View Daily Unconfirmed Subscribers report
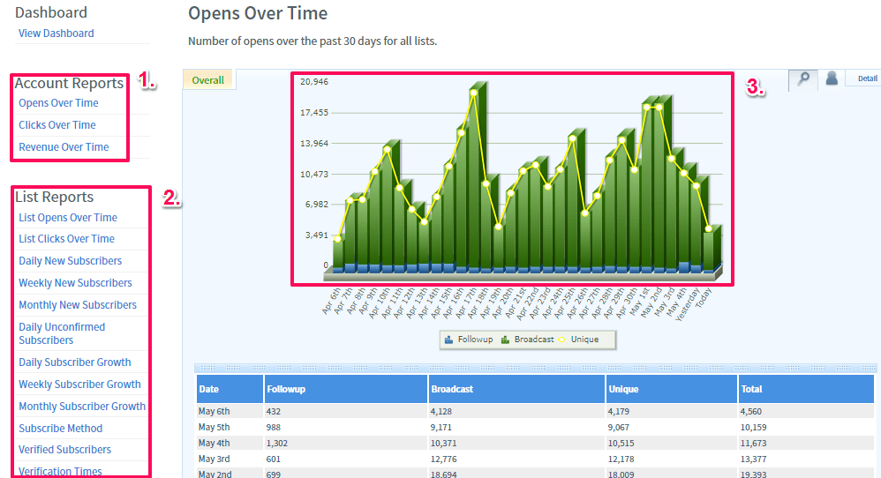 click(62, 333)
